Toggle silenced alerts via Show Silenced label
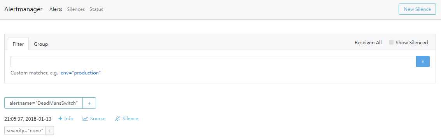 411,43
